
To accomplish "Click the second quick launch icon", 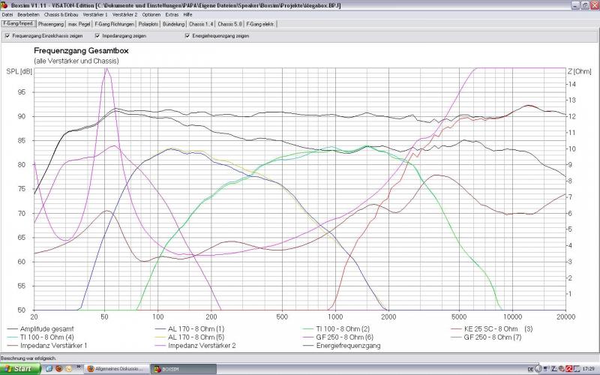I will coord(58,369).
